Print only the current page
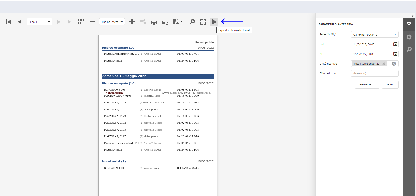The height and width of the screenshot is (196, 416). (165, 22)
